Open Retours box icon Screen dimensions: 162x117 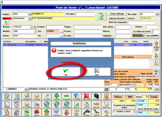(x=47, y=113)
